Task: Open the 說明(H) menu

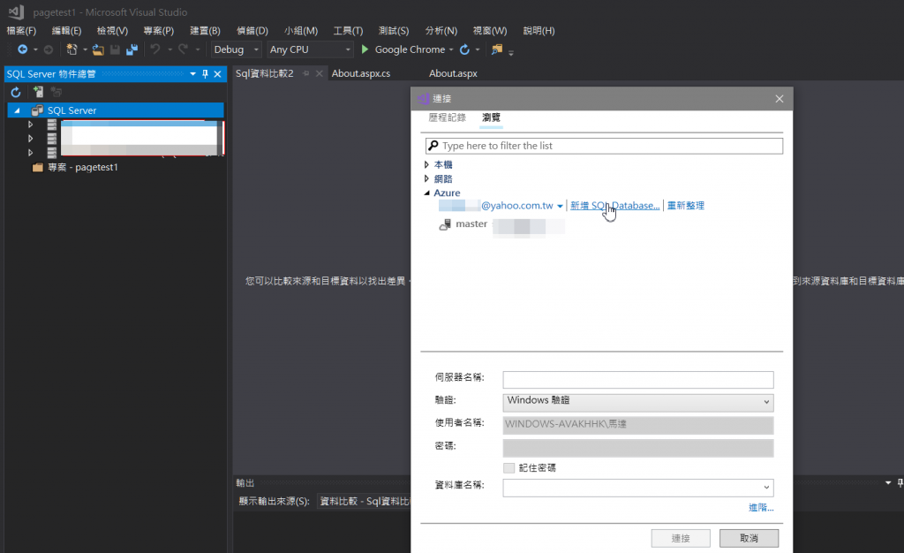Action: 539,31
